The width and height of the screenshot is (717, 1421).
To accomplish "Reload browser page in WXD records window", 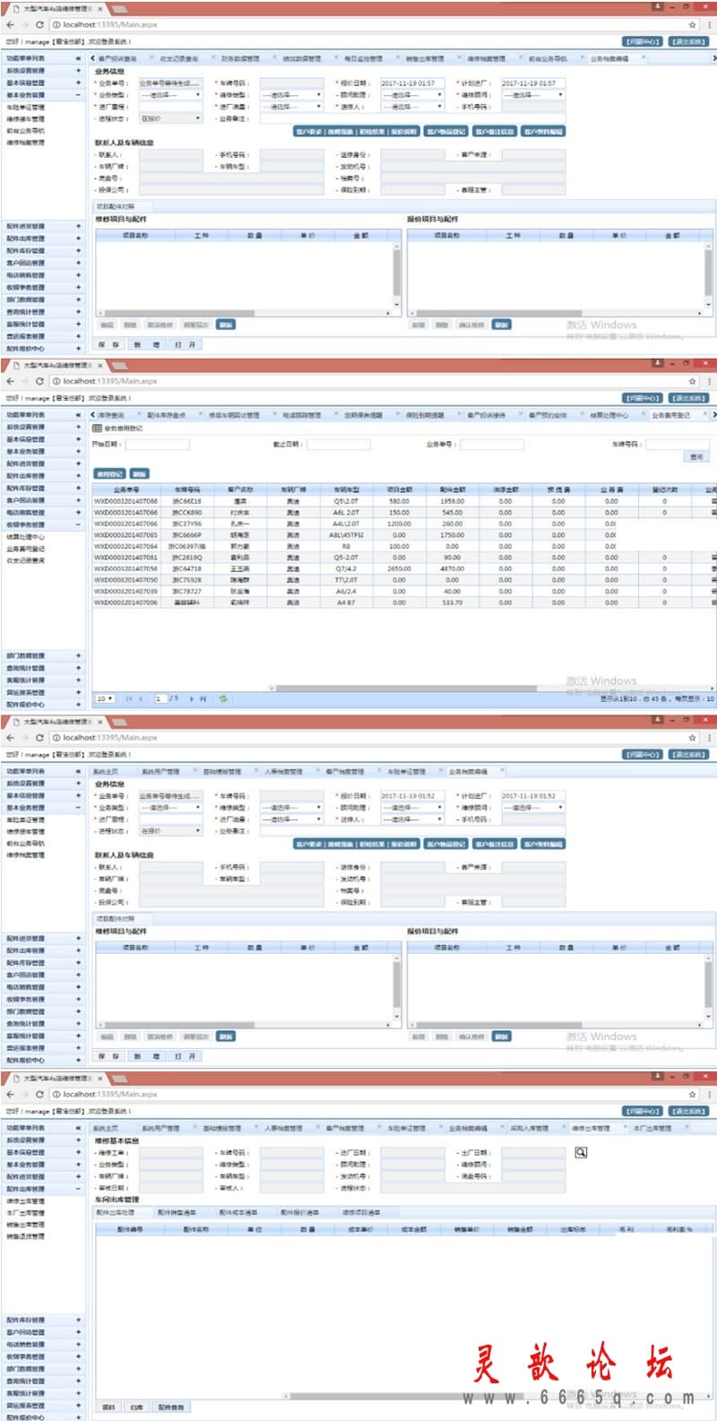I will coord(39,381).
